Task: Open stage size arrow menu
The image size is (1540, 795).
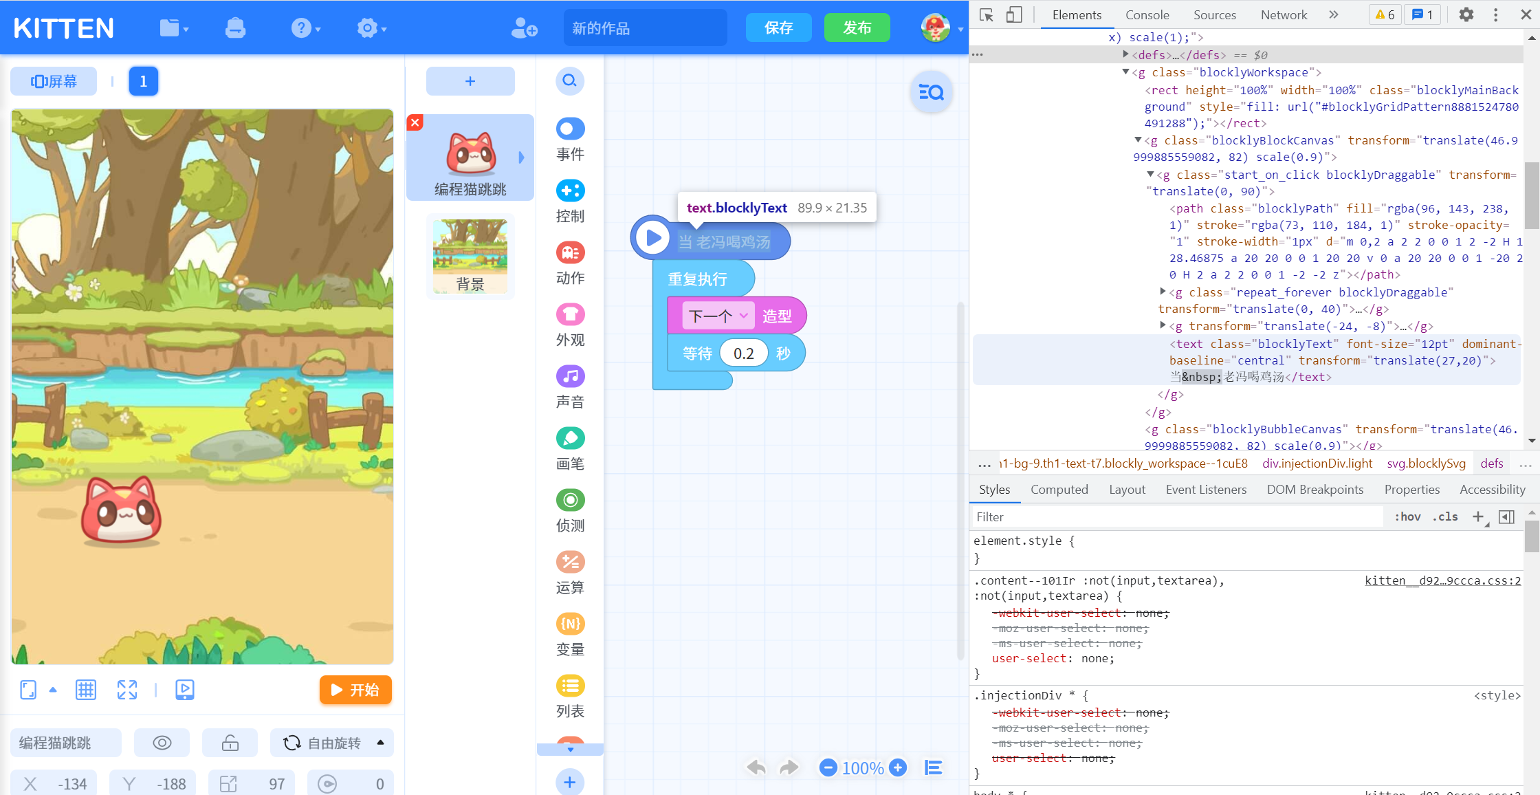Action: pos(53,690)
